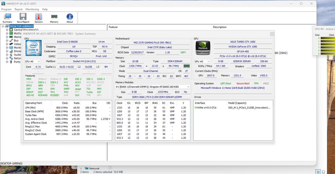335x174 pixels.
Task: Click the Dual-Channel memory mode value
Action: pyautogui.click(x=151, y=71)
